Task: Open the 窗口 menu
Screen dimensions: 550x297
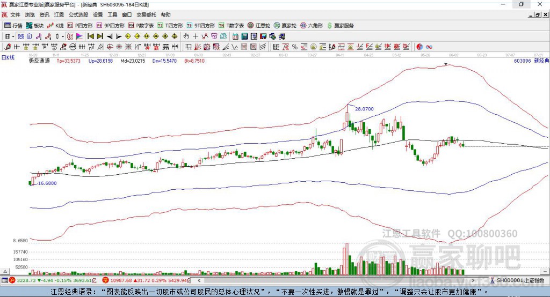Action: point(127,14)
